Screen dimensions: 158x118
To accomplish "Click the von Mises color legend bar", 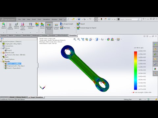I will 136,70.
